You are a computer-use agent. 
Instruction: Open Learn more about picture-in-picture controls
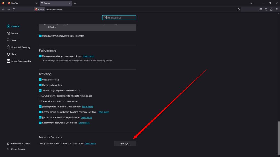click(x=87, y=107)
